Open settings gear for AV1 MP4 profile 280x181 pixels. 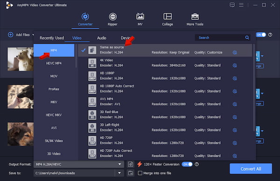coord(235,104)
